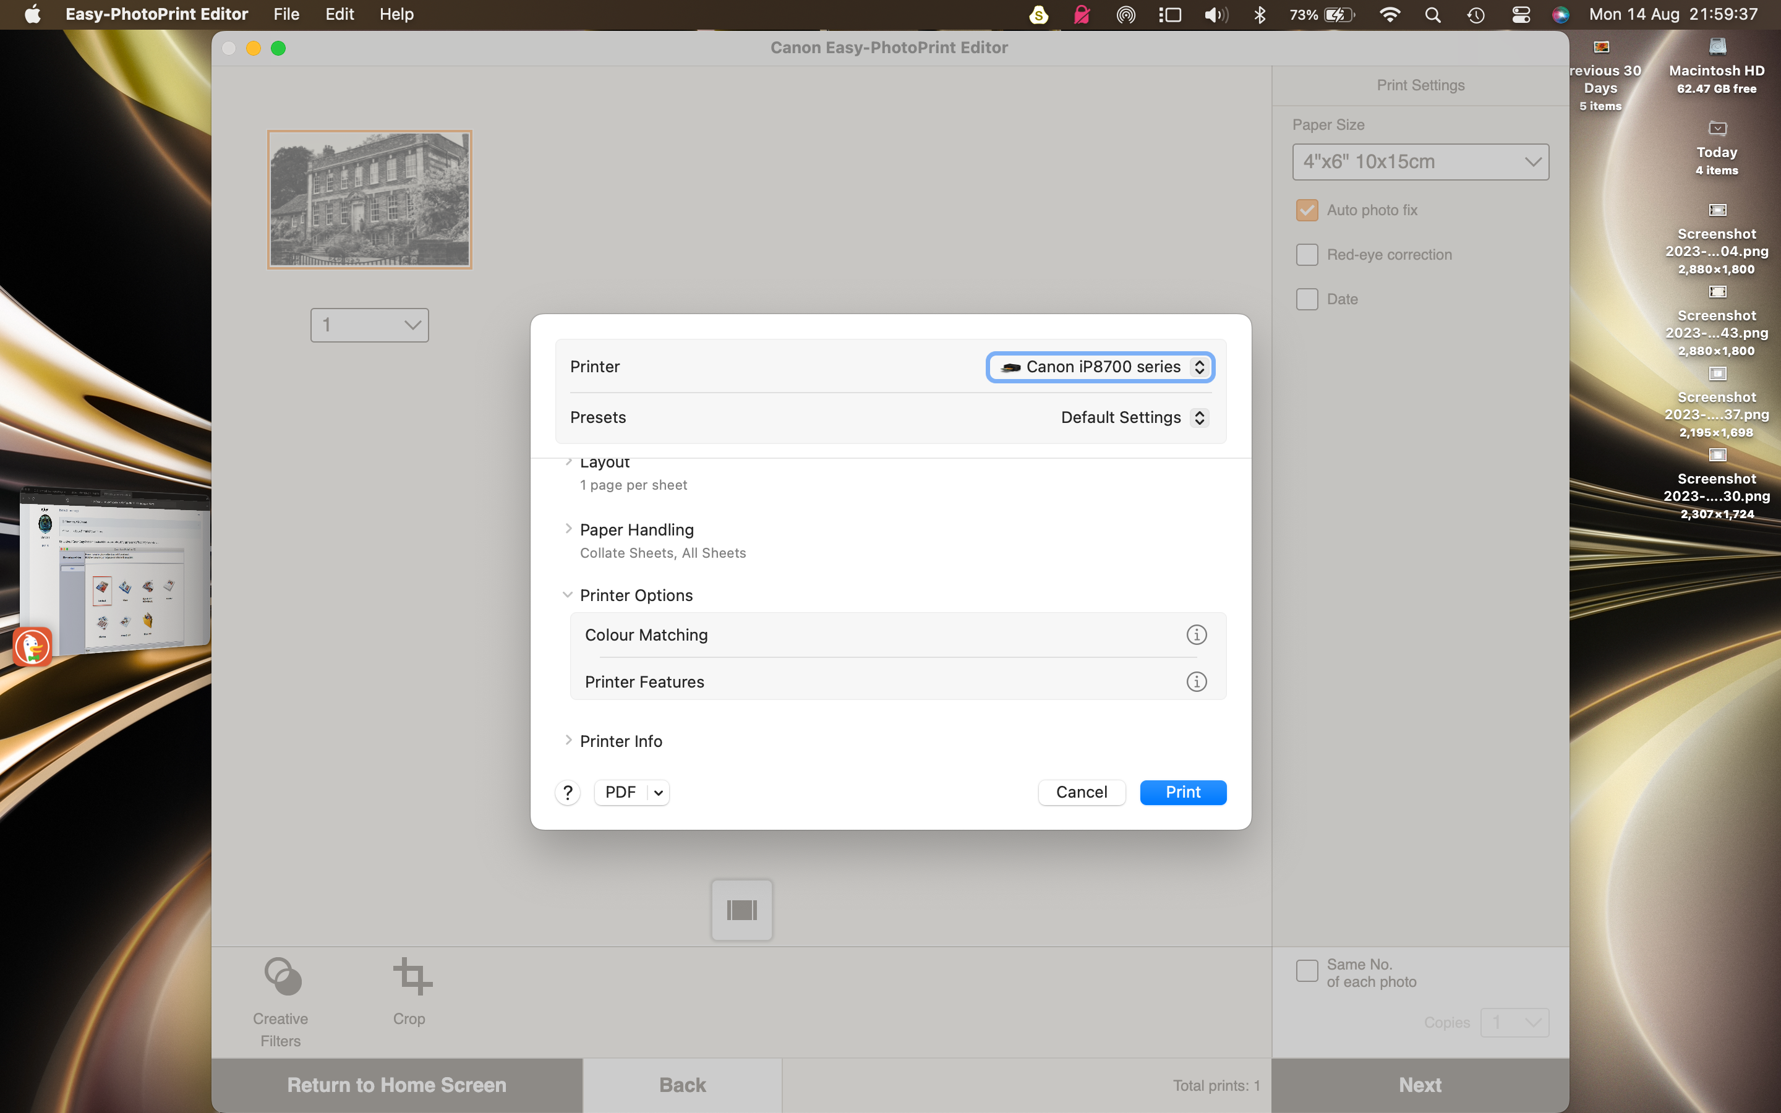Expand the Paper Handling section
Image resolution: width=1781 pixels, height=1113 pixels.
coord(568,529)
